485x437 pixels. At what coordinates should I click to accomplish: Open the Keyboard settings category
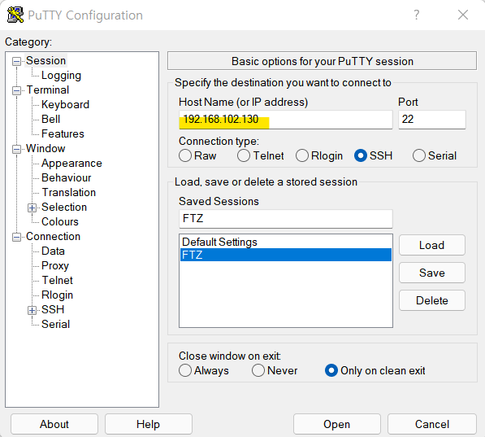coord(65,104)
